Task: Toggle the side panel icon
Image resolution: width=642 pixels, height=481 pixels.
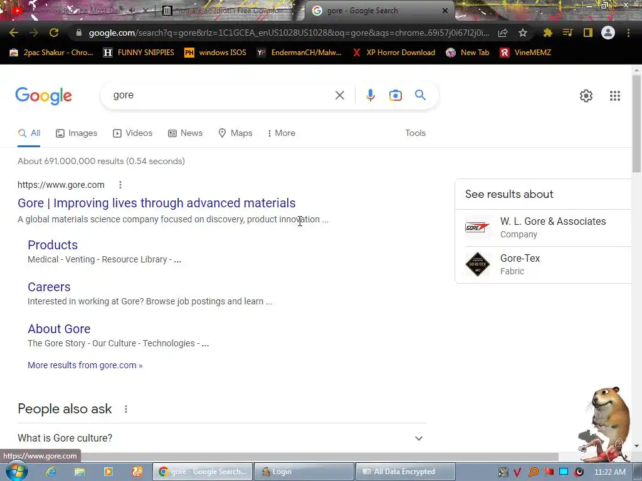Action: tap(588, 33)
